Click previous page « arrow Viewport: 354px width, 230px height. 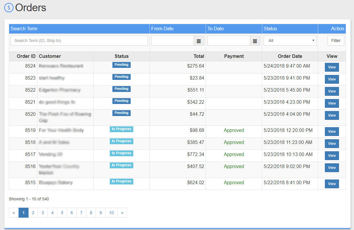[x=14, y=213]
